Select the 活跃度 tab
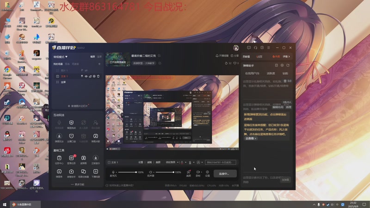 pos(271,73)
